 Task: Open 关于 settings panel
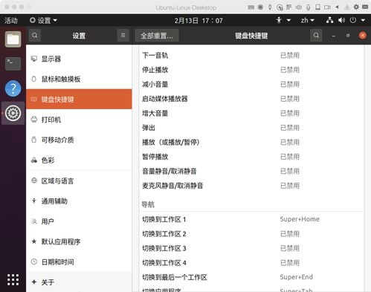coord(79,282)
